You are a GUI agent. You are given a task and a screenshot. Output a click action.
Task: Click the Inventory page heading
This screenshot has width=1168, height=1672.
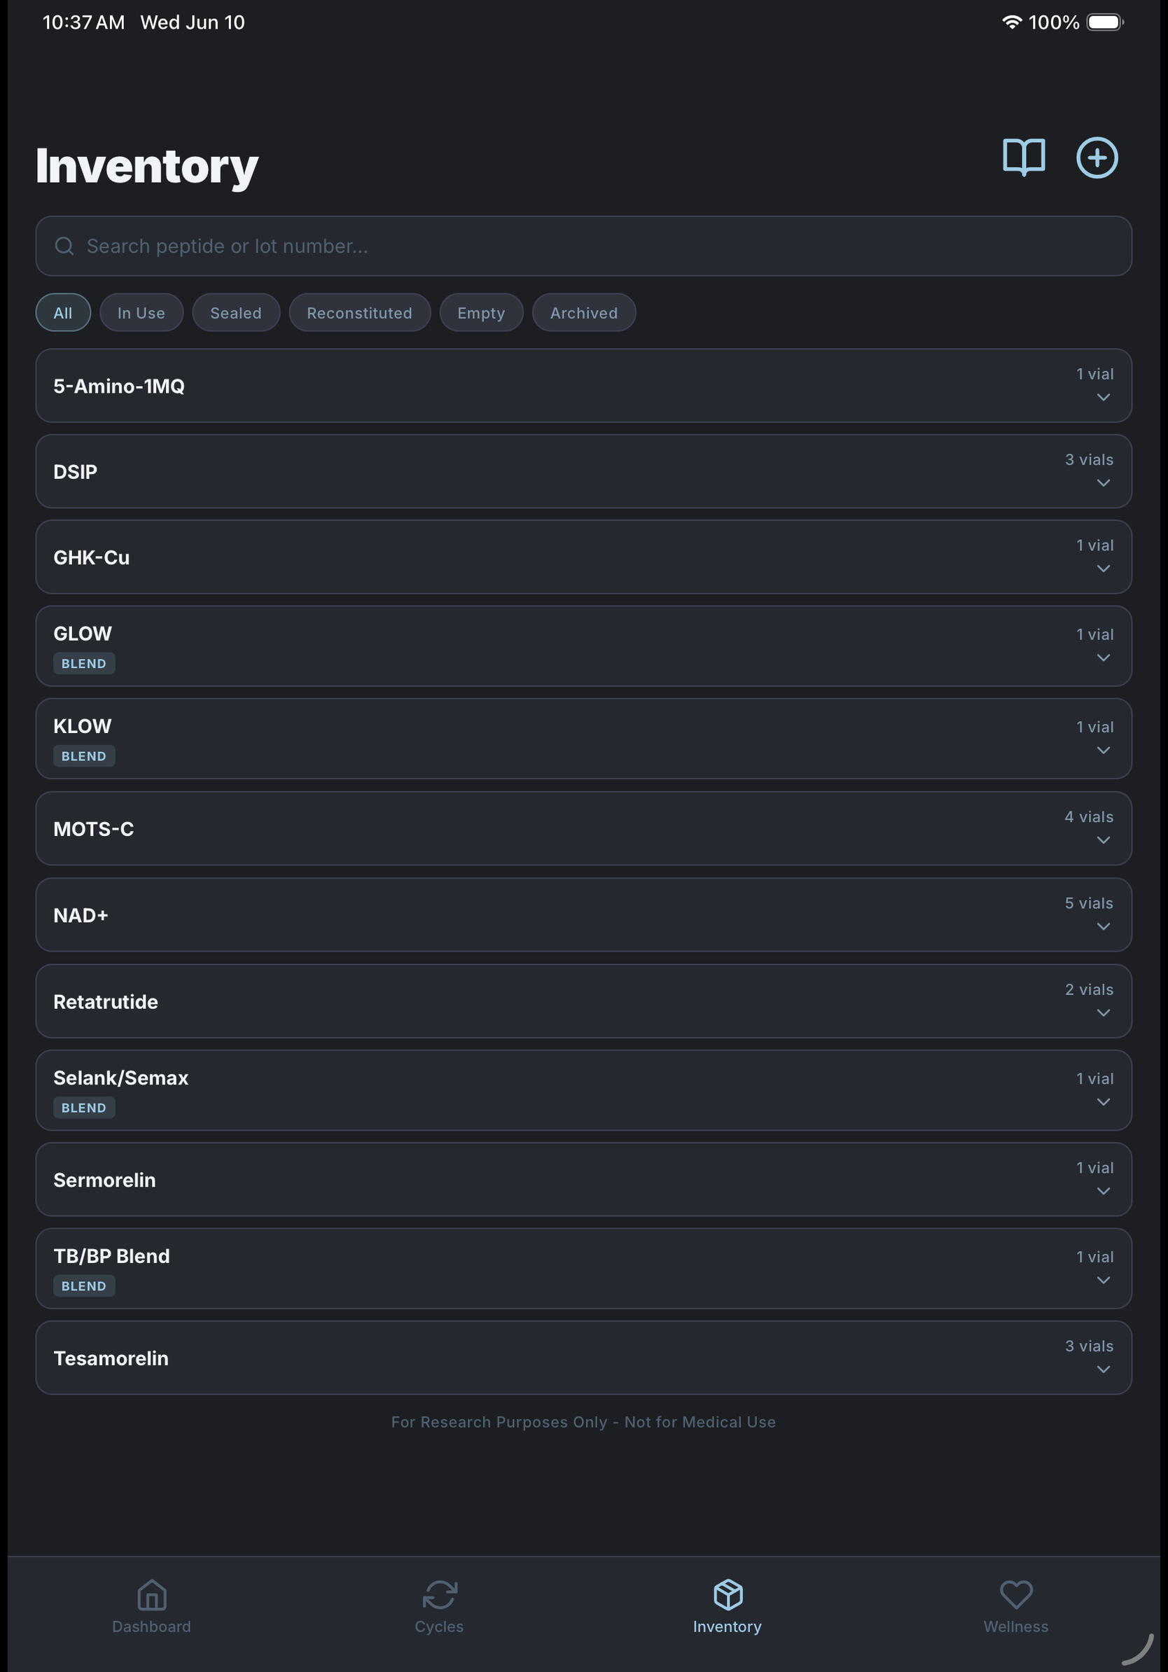click(x=147, y=166)
